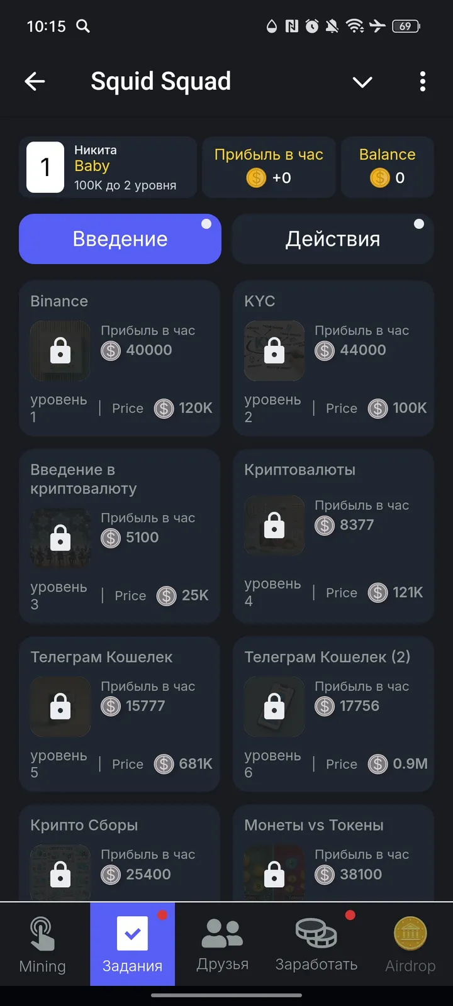Open the Друзья friends icon
The height and width of the screenshot is (1006, 453).
(x=222, y=933)
